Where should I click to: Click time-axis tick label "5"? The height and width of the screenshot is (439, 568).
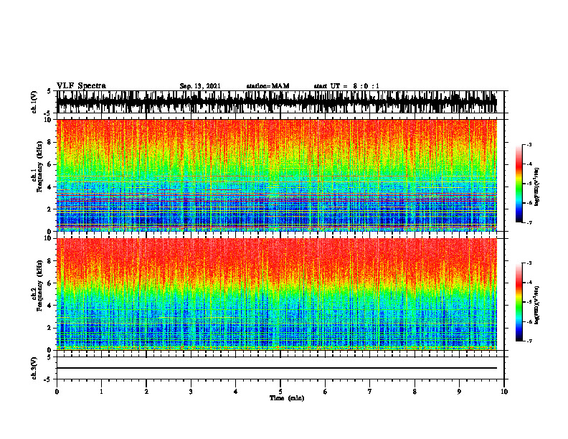coord(280,392)
